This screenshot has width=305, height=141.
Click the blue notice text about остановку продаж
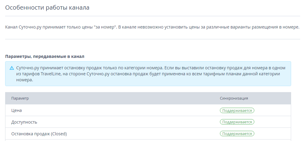[x=151, y=74]
